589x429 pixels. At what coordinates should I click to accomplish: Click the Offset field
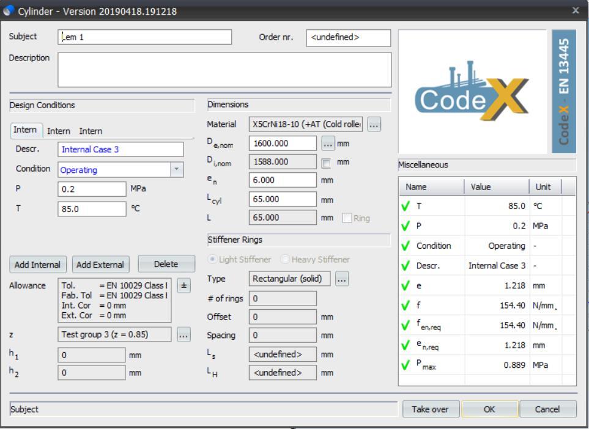tap(283, 317)
